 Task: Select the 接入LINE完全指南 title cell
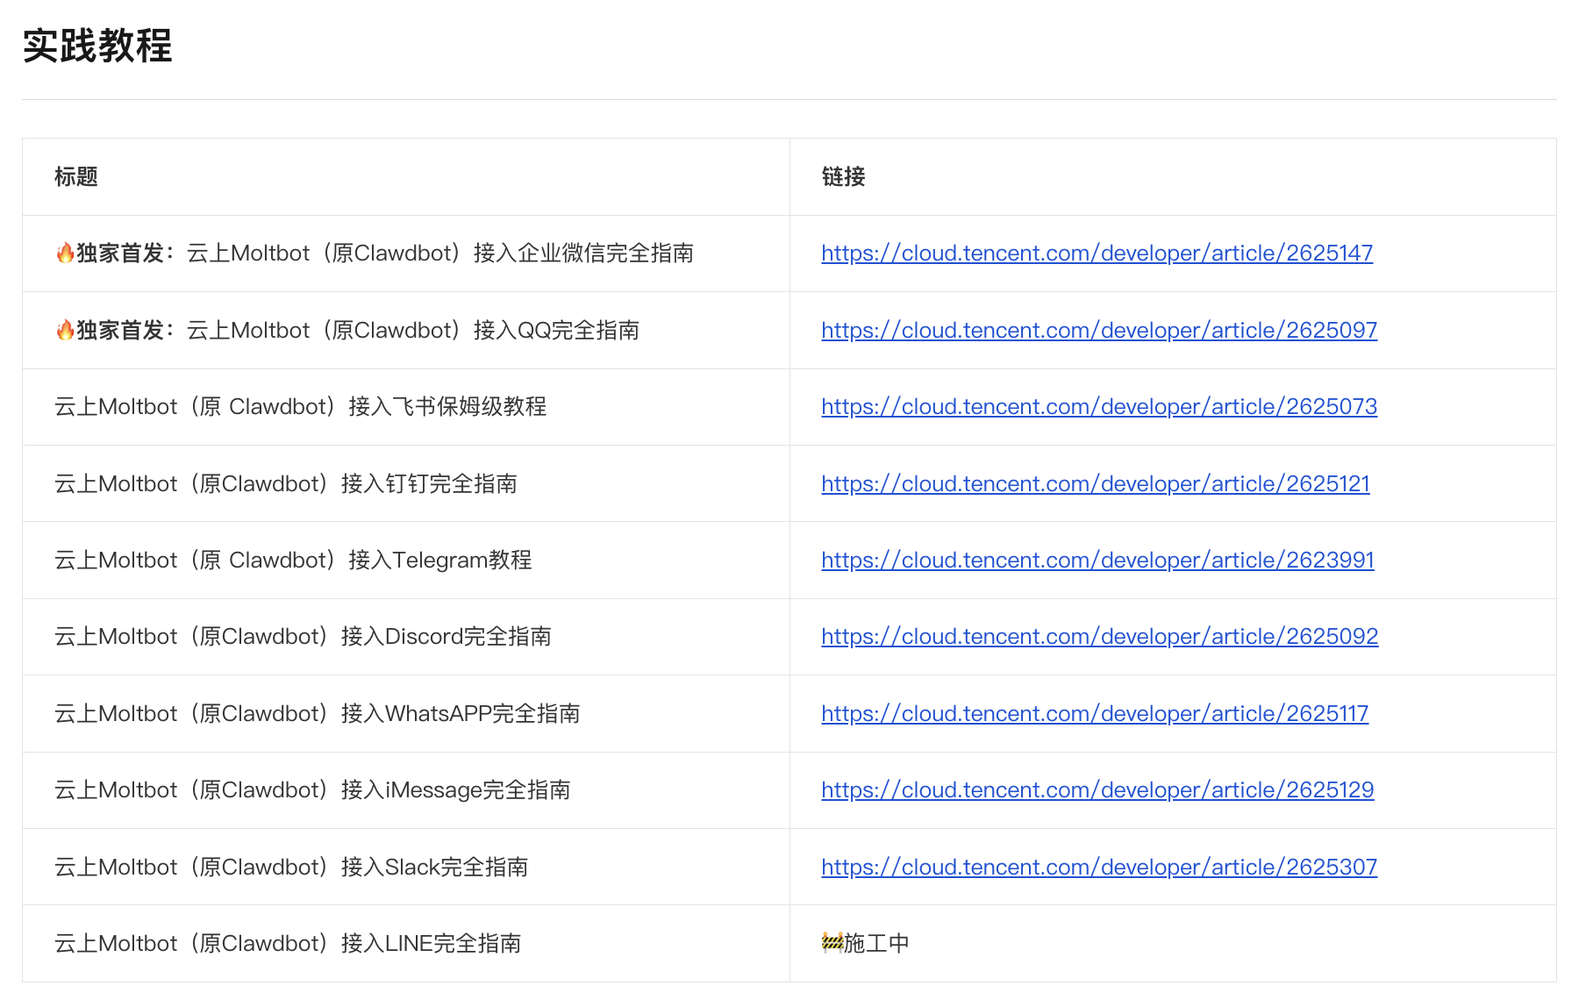tap(288, 944)
